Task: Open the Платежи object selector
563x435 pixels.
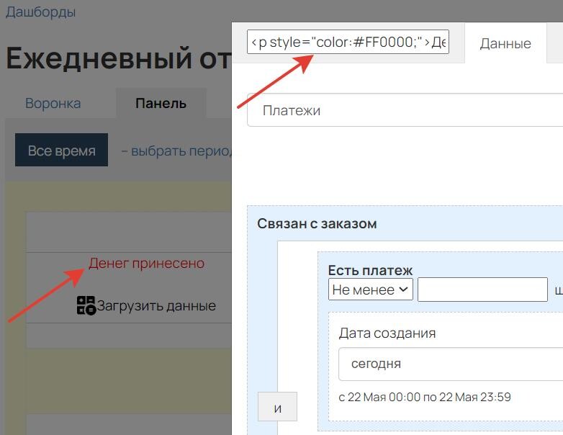Action: (405, 110)
